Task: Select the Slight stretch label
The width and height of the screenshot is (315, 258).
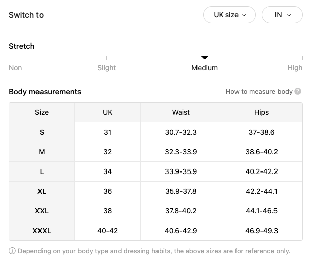Action: [x=107, y=68]
